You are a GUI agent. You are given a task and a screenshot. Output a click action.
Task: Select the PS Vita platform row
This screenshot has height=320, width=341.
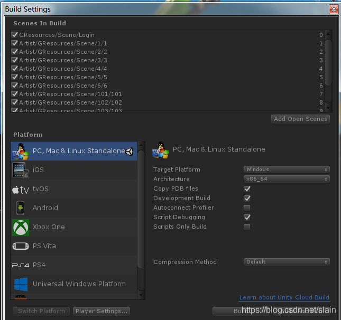[73, 246]
